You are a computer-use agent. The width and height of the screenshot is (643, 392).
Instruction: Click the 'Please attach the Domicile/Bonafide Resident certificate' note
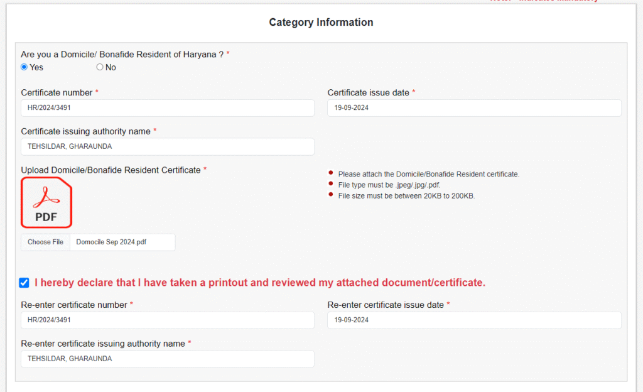pos(428,174)
